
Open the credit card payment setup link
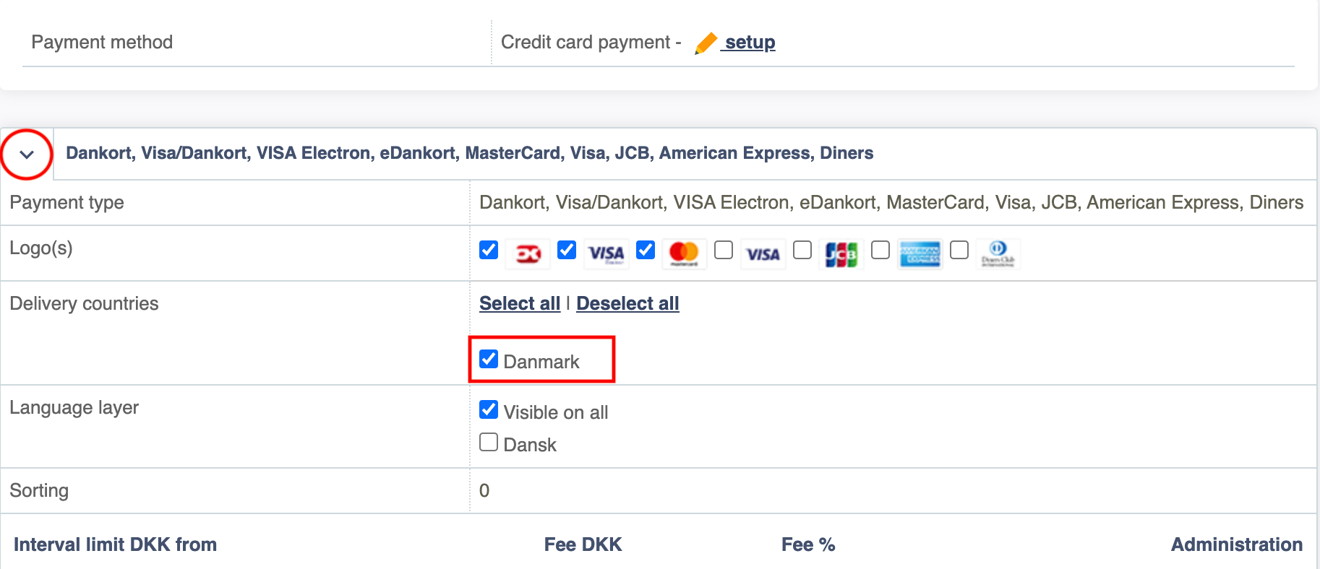pyautogui.click(x=750, y=42)
